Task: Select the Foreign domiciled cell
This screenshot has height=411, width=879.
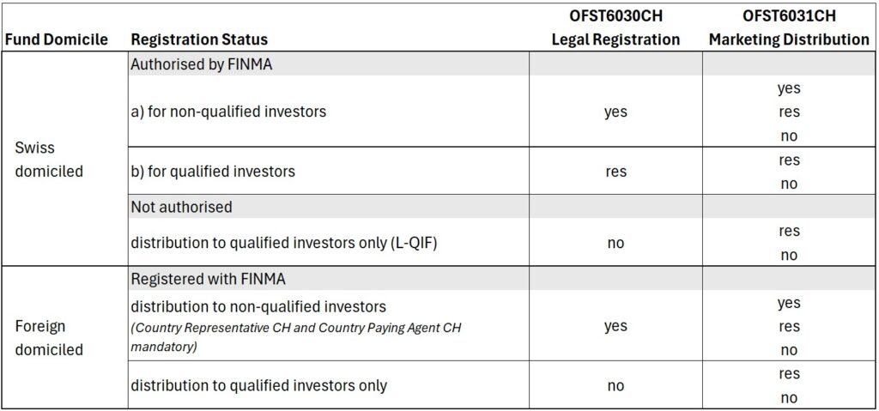Action: point(49,338)
